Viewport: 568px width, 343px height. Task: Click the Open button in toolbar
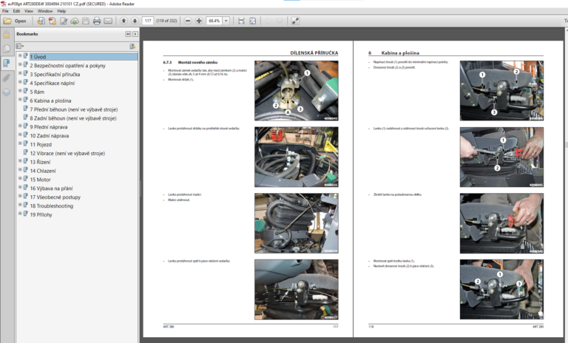point(15,21)
